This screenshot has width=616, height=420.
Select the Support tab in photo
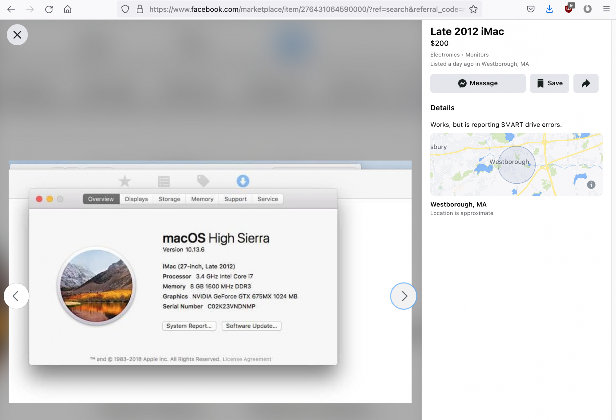tap(235, 199)
